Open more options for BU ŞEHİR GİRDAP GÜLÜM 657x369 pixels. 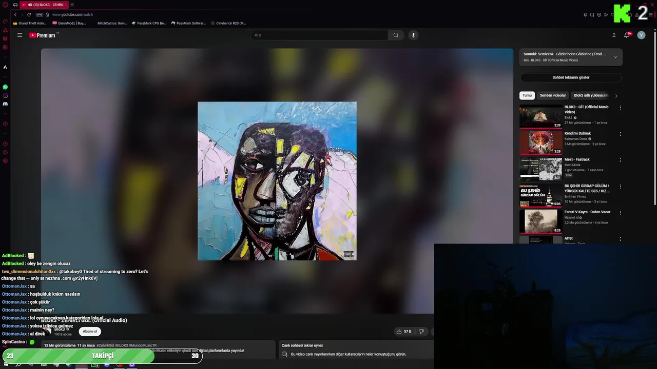(x=620, y=187)
